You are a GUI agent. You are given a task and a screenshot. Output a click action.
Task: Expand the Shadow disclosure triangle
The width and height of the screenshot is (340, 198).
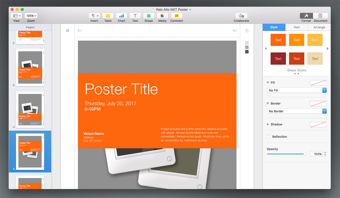point(268,124)
